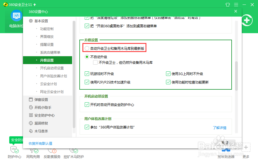Uncheck 使用3G上网时不升级
The height and width of the screenshot is (163, 258).
click(168, 74)
